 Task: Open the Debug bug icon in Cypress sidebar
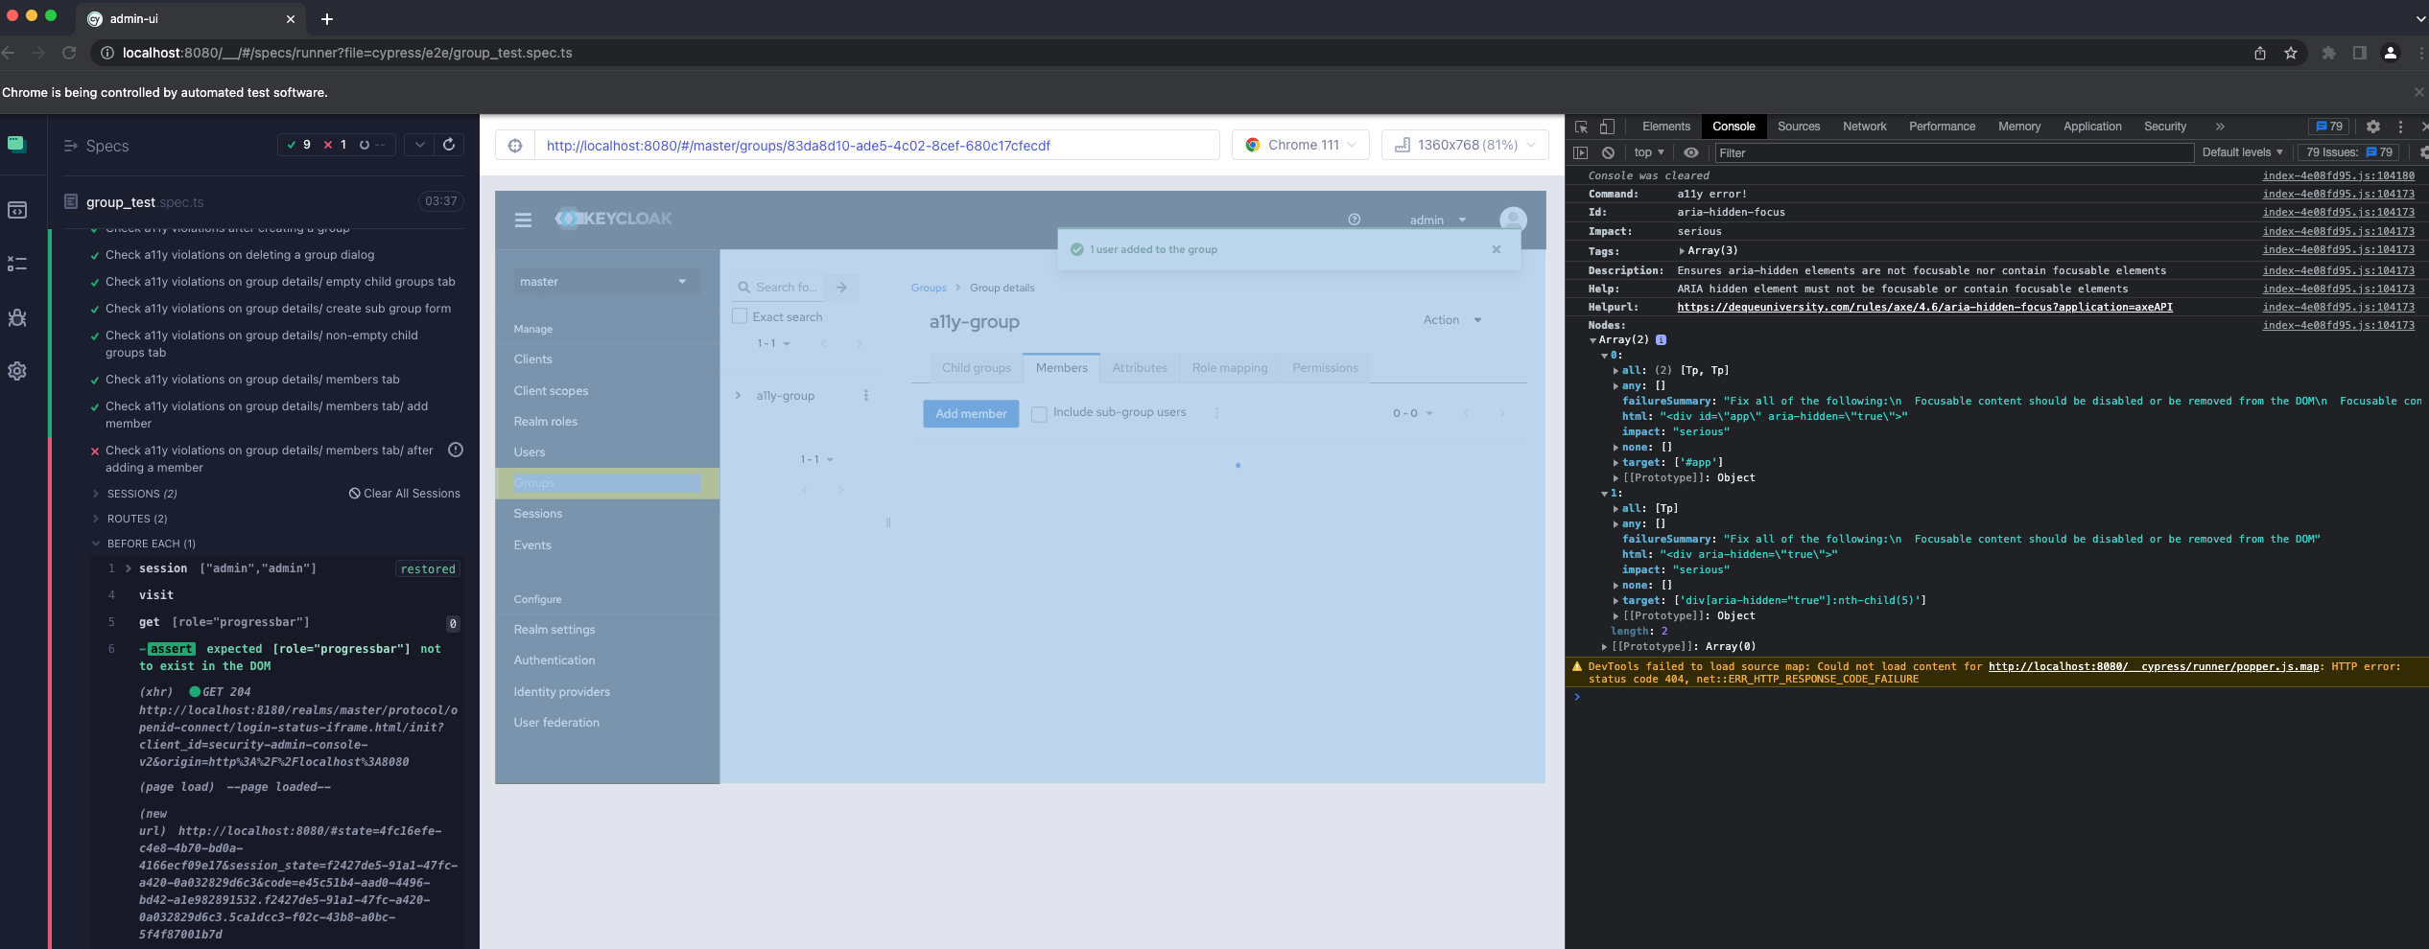(17, 317)
